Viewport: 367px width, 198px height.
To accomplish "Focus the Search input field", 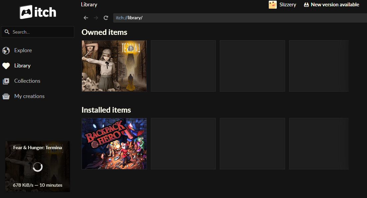I will point(38,32).
